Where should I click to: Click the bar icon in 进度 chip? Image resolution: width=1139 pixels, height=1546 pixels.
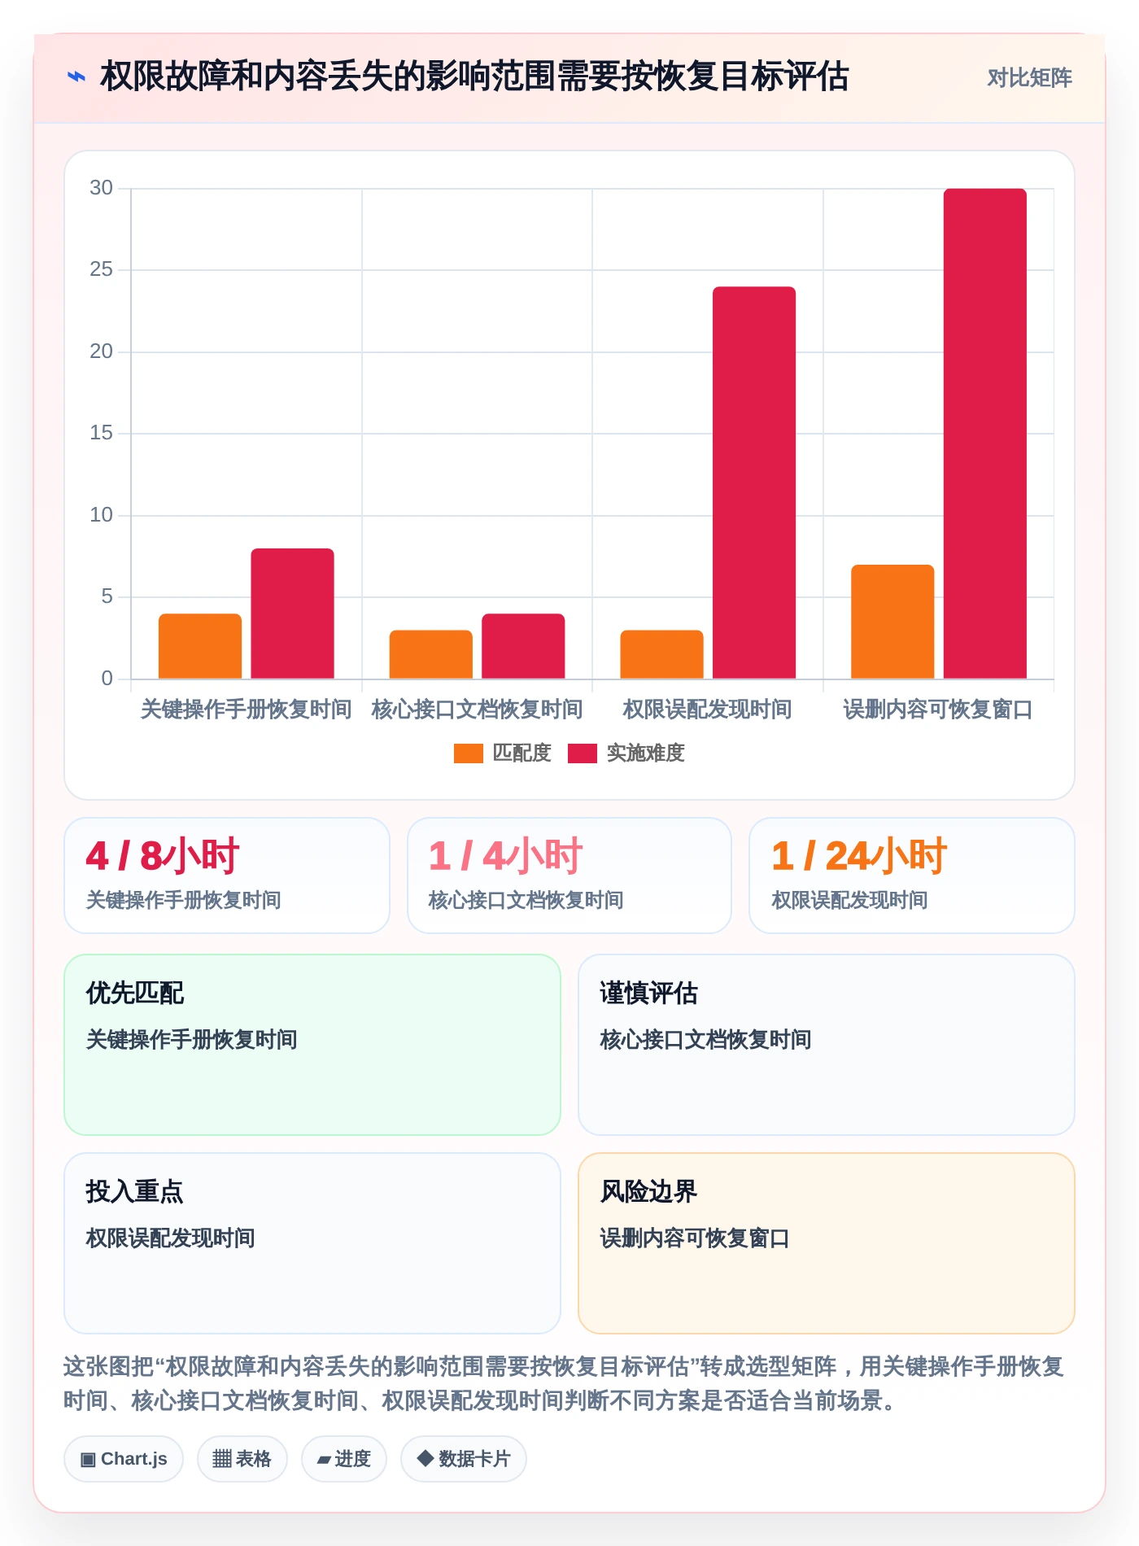(324, 1461)
